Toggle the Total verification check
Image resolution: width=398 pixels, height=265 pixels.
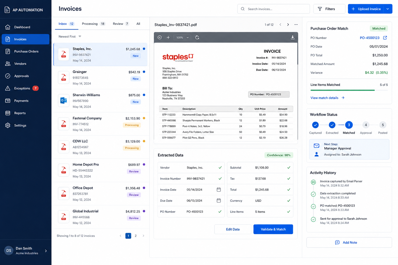click(x=289, y=190)
